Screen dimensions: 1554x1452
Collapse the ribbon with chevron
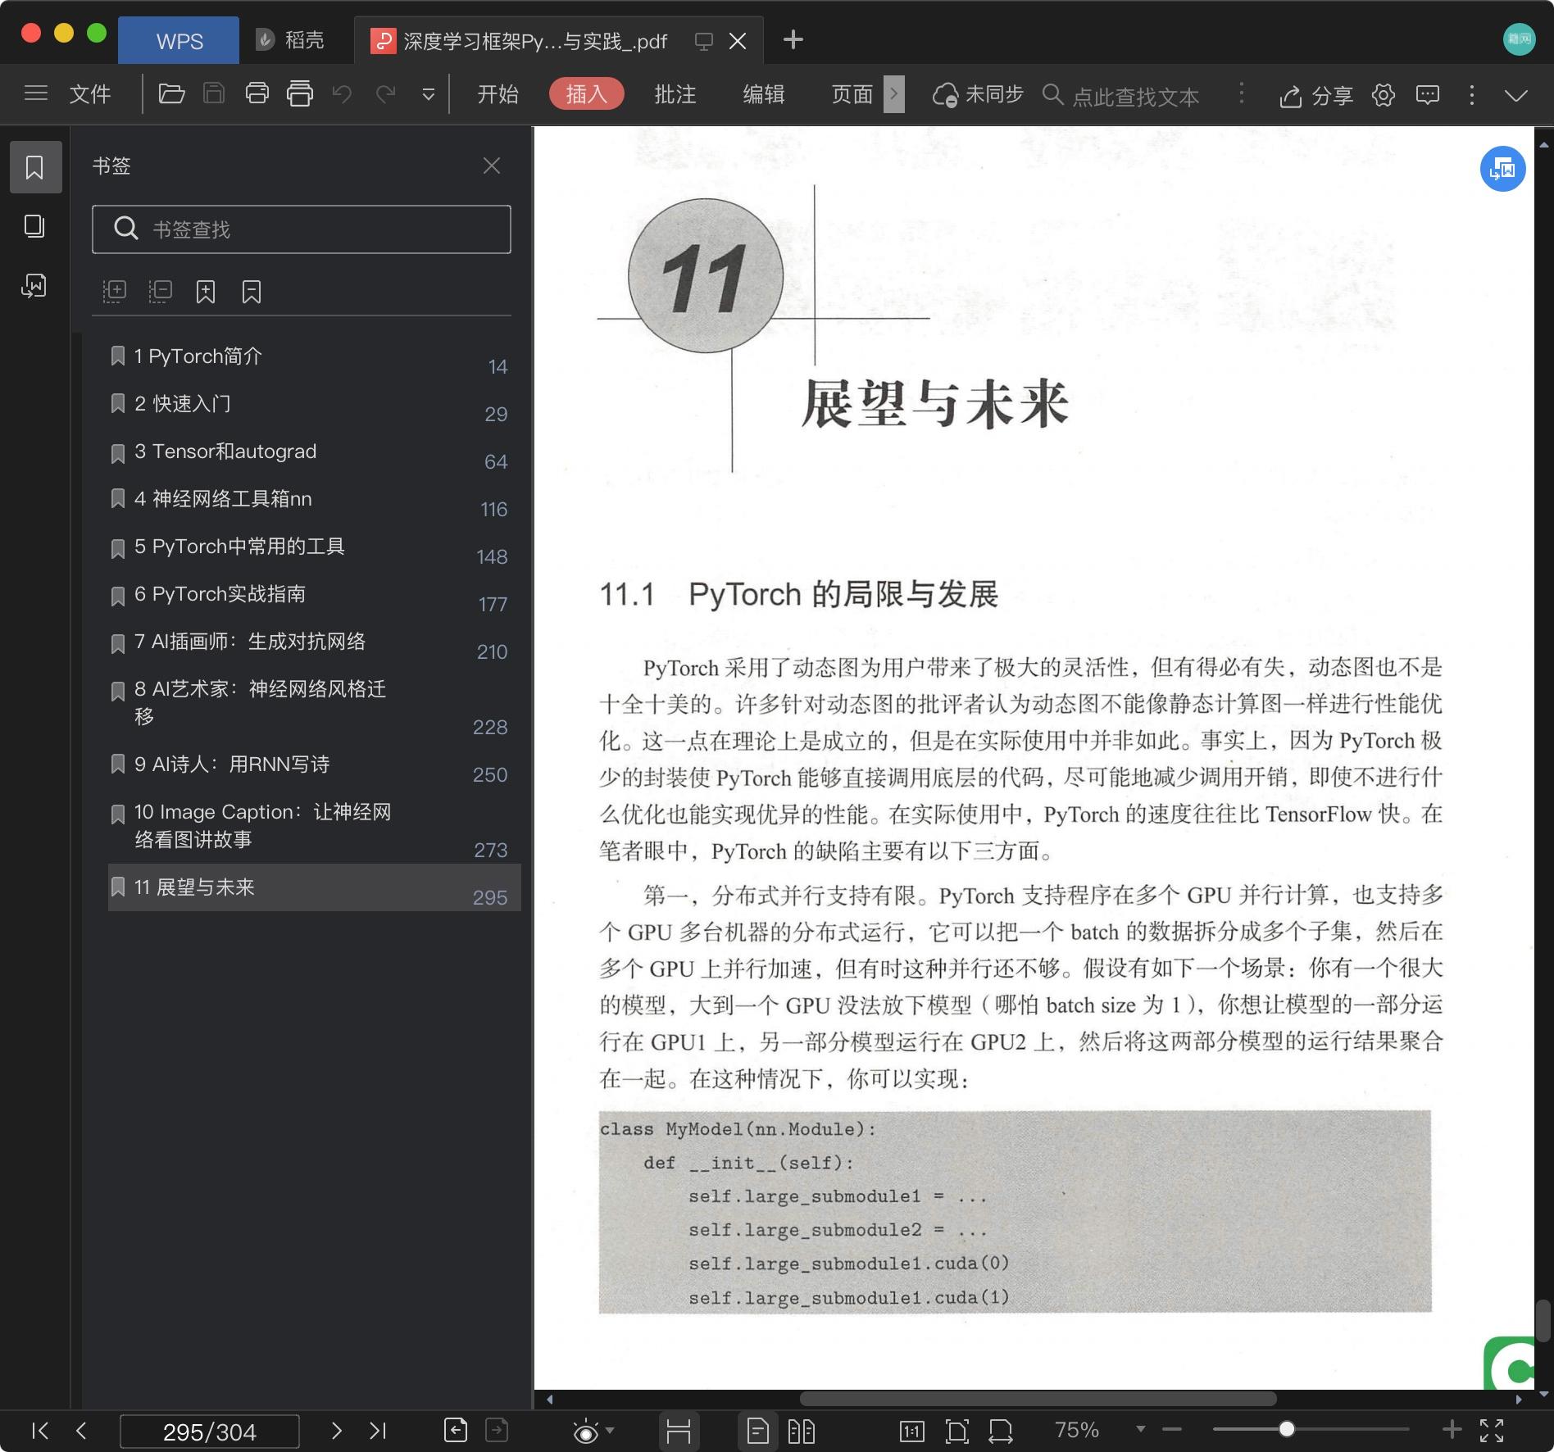click(x=1516, y=96)
